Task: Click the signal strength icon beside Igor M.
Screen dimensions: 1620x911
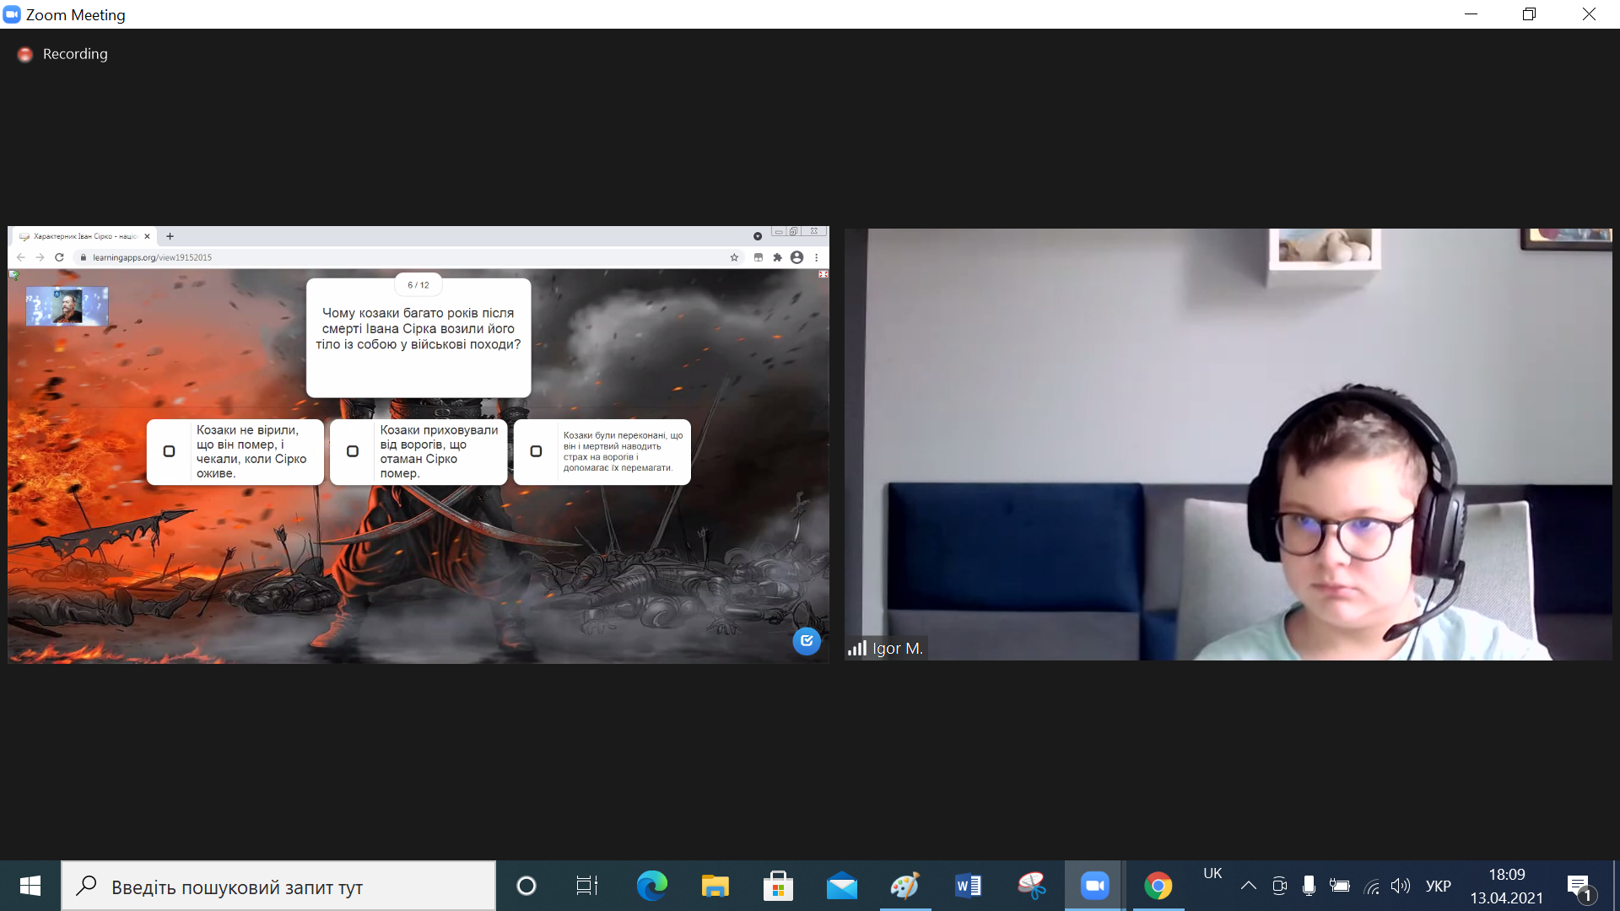Action: [857, 649]
